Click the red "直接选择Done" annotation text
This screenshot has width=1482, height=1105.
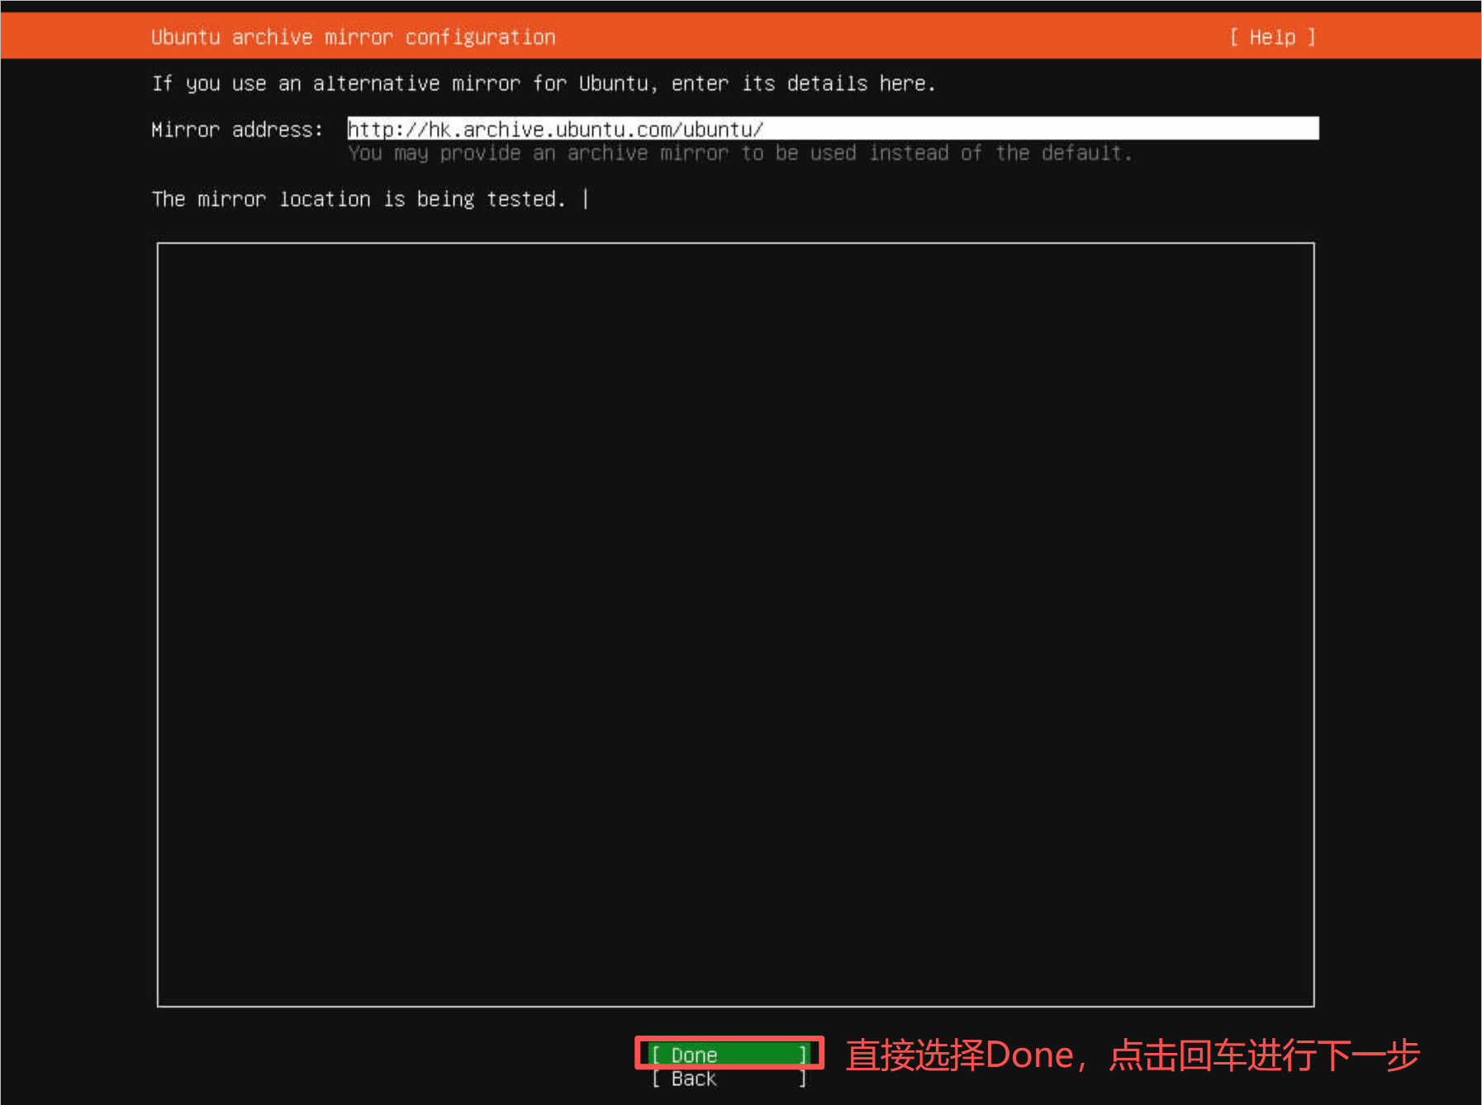pos(958,1055)
